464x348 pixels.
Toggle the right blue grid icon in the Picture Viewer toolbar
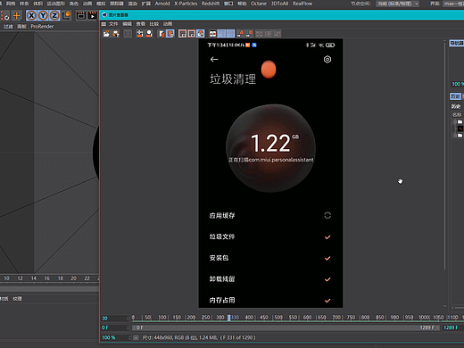[230, 34]
